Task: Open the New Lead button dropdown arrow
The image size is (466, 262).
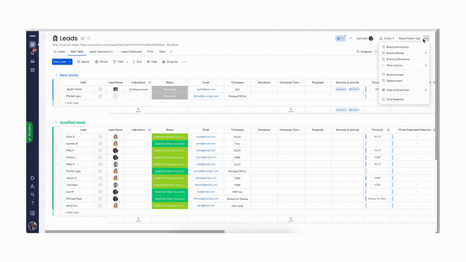Action: 70,62
